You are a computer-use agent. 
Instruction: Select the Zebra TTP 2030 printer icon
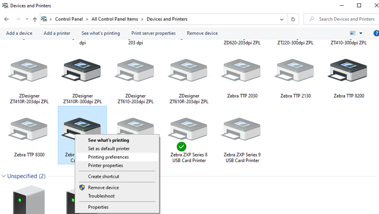click(242, 70)
